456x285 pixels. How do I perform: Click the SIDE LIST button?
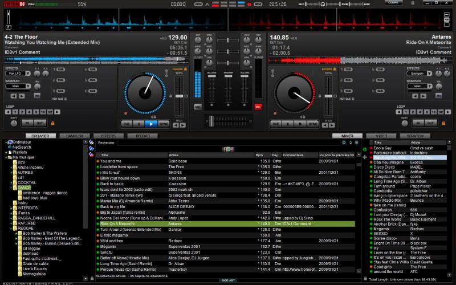[228, 280]
